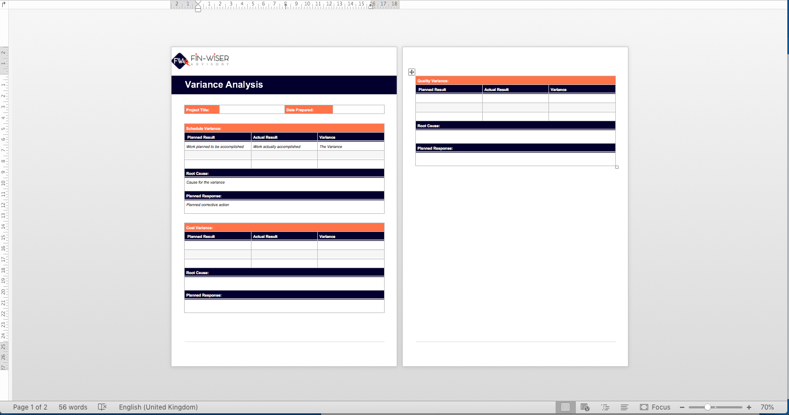Switch to Web Layout view
The image size is (789, 415).
[x=585, y=407]
